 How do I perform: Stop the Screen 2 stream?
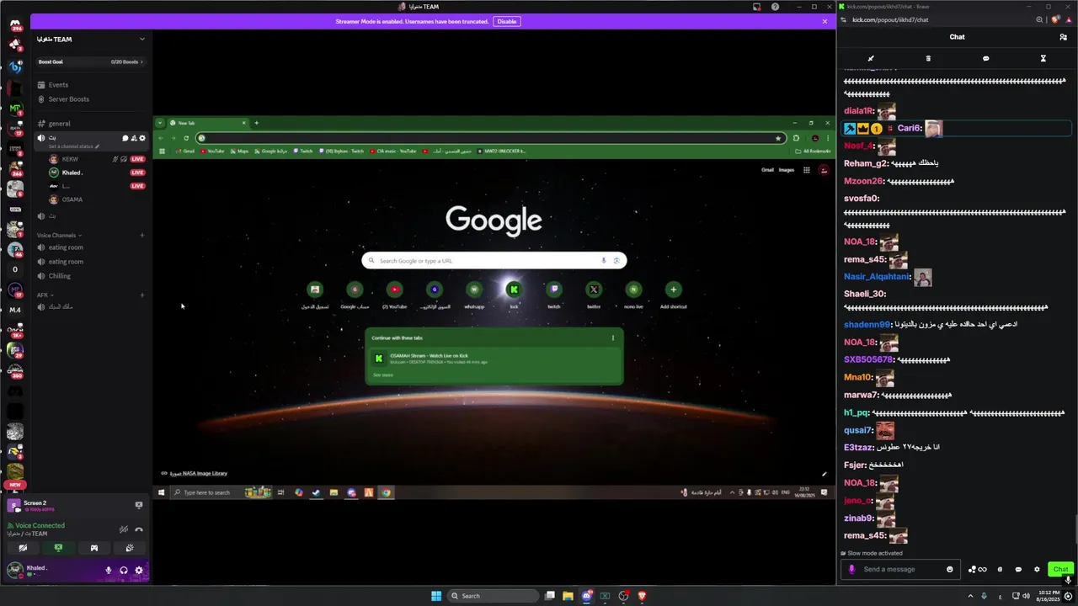point(139,505)
